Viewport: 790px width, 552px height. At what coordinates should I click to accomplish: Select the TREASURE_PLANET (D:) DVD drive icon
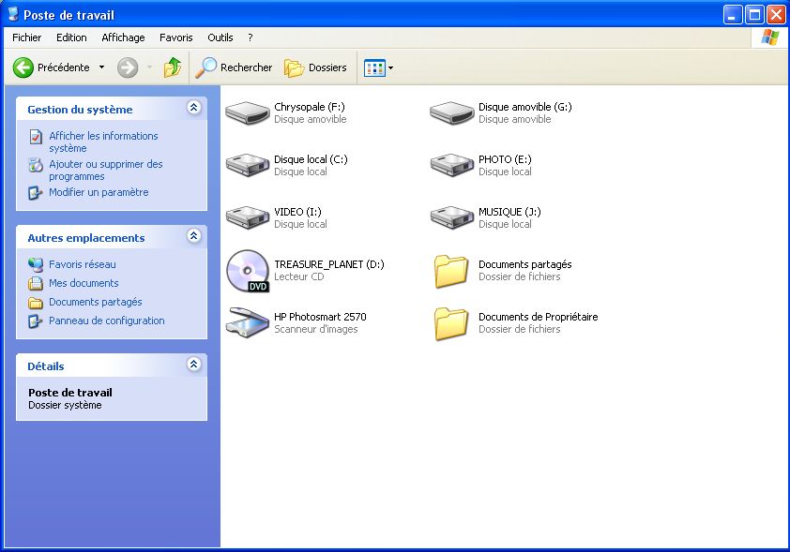(x=248, y=271)
